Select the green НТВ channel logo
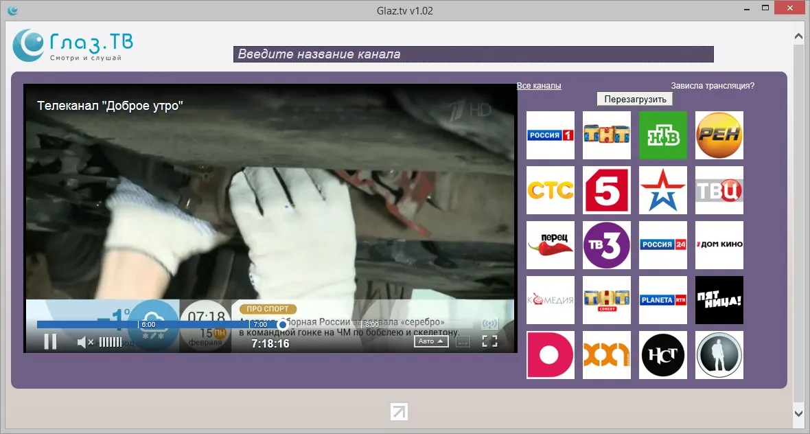Image resolution: width=810 pixels, height=434 pixels. [x=663, y=135]
